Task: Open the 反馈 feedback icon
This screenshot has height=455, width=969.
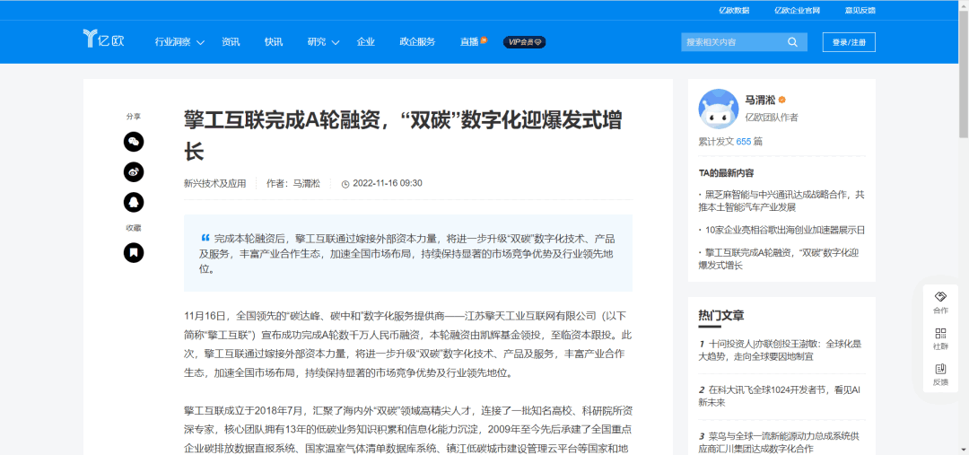Action: click(x=940, y=374)
